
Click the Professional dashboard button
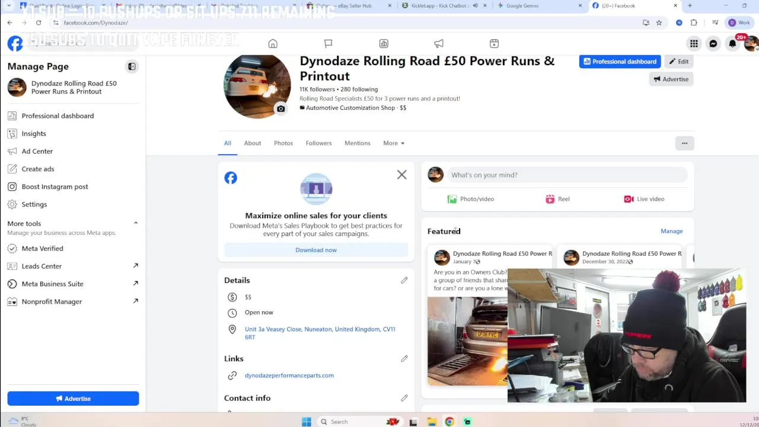click(x=620, y=61)
